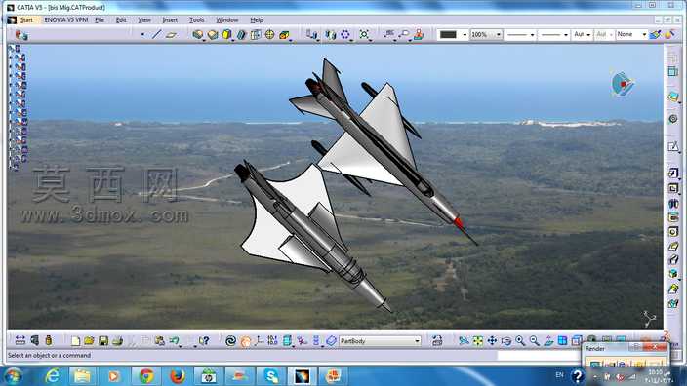Screen dimensions: 687x386
Task: Click the Rotate view icon
Action: click(x=506, y=341)
